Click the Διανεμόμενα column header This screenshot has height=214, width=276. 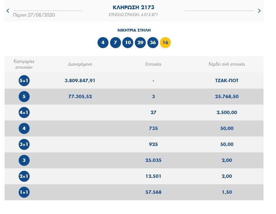(80, 64)
